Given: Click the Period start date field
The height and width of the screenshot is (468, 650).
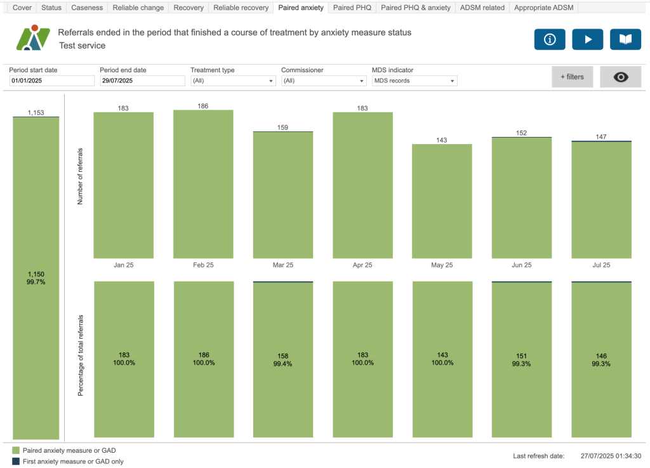Looking at the screenshot, I should 51,81.
